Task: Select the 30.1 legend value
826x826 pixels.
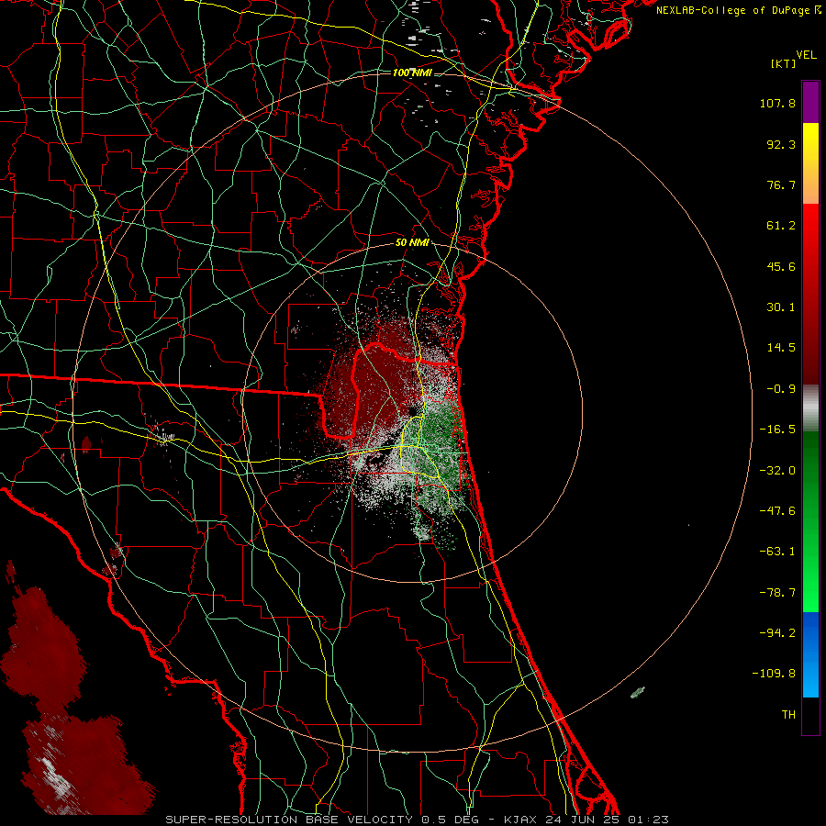Action: [781, 307]
